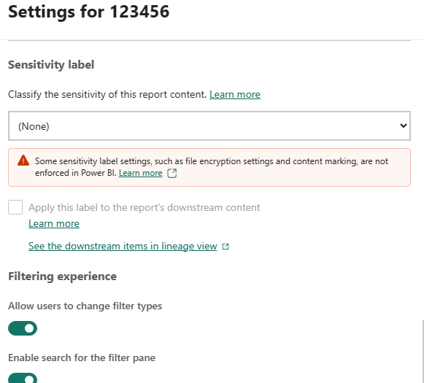Open the Sensitivity label (None) dropdown
Image resolution: width=424 pixels, height=383 pixels.
click(x=209, y=126)
